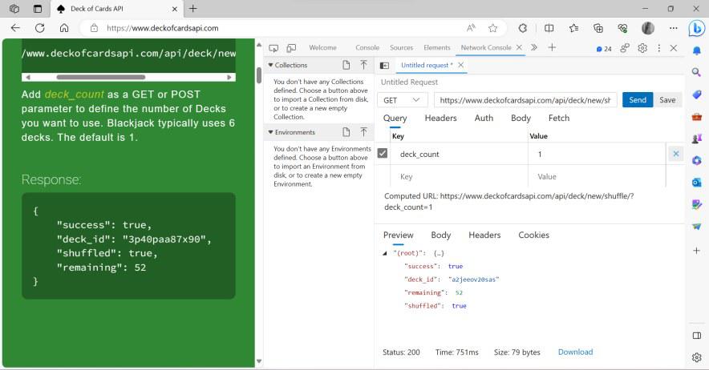The image size is (709, 370).
Task: Open the request Auth tab
Action: point(484,118)
